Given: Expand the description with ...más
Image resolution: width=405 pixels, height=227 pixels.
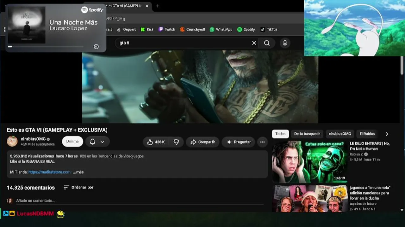Looking at the screenshot, I should coord(78,172).
